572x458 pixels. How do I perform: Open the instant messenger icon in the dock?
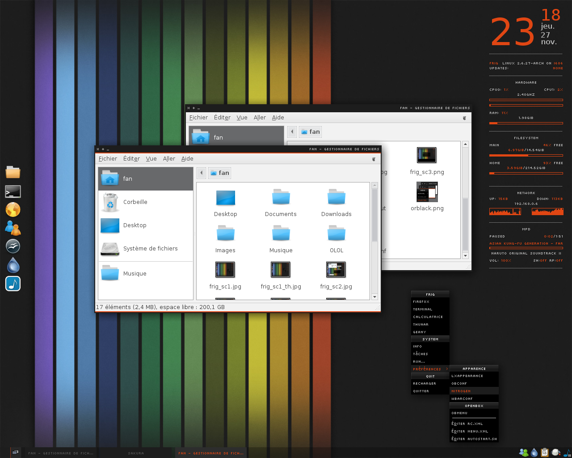tap(13, 228)
